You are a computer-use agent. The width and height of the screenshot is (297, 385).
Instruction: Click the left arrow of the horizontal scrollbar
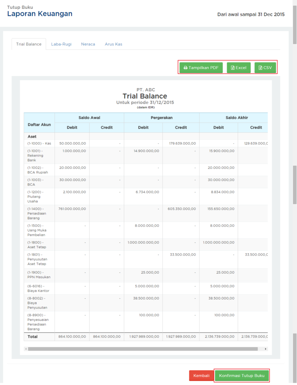(26, 349)
